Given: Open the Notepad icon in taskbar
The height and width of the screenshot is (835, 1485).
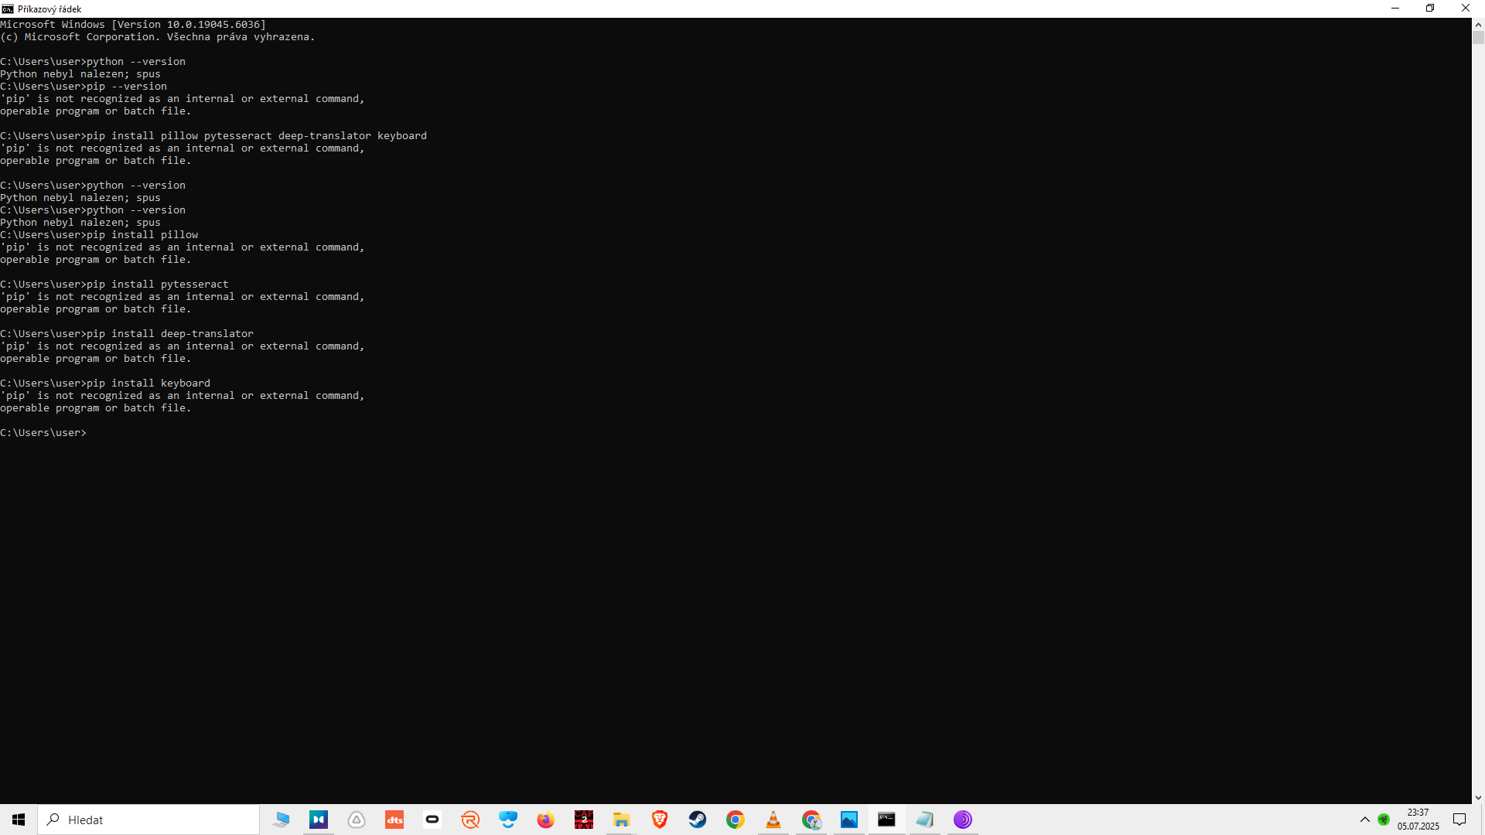Looking at the screenshot, I should (x=925, y=820).
